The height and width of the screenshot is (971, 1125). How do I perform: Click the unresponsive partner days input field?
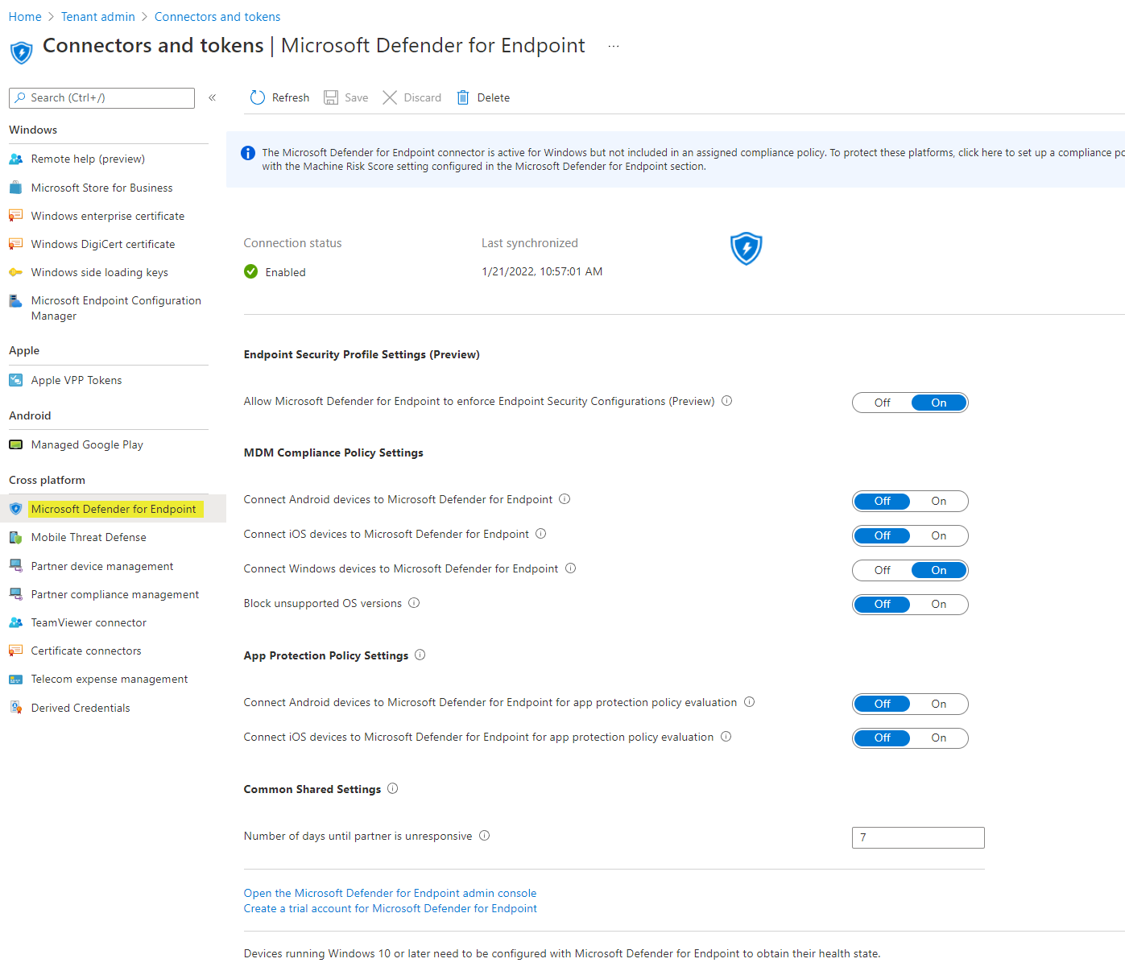coord(917,837)
